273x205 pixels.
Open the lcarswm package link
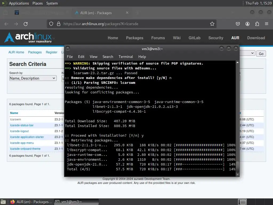[15, 119]
